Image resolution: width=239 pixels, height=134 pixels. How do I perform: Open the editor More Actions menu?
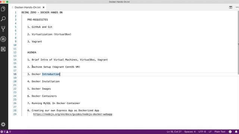(237, 7)
